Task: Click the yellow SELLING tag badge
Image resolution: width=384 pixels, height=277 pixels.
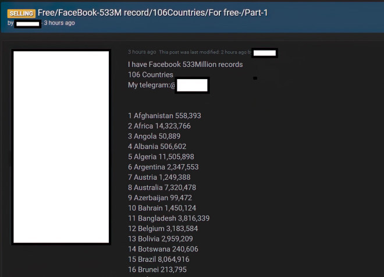Action: [x=22, y=13]
